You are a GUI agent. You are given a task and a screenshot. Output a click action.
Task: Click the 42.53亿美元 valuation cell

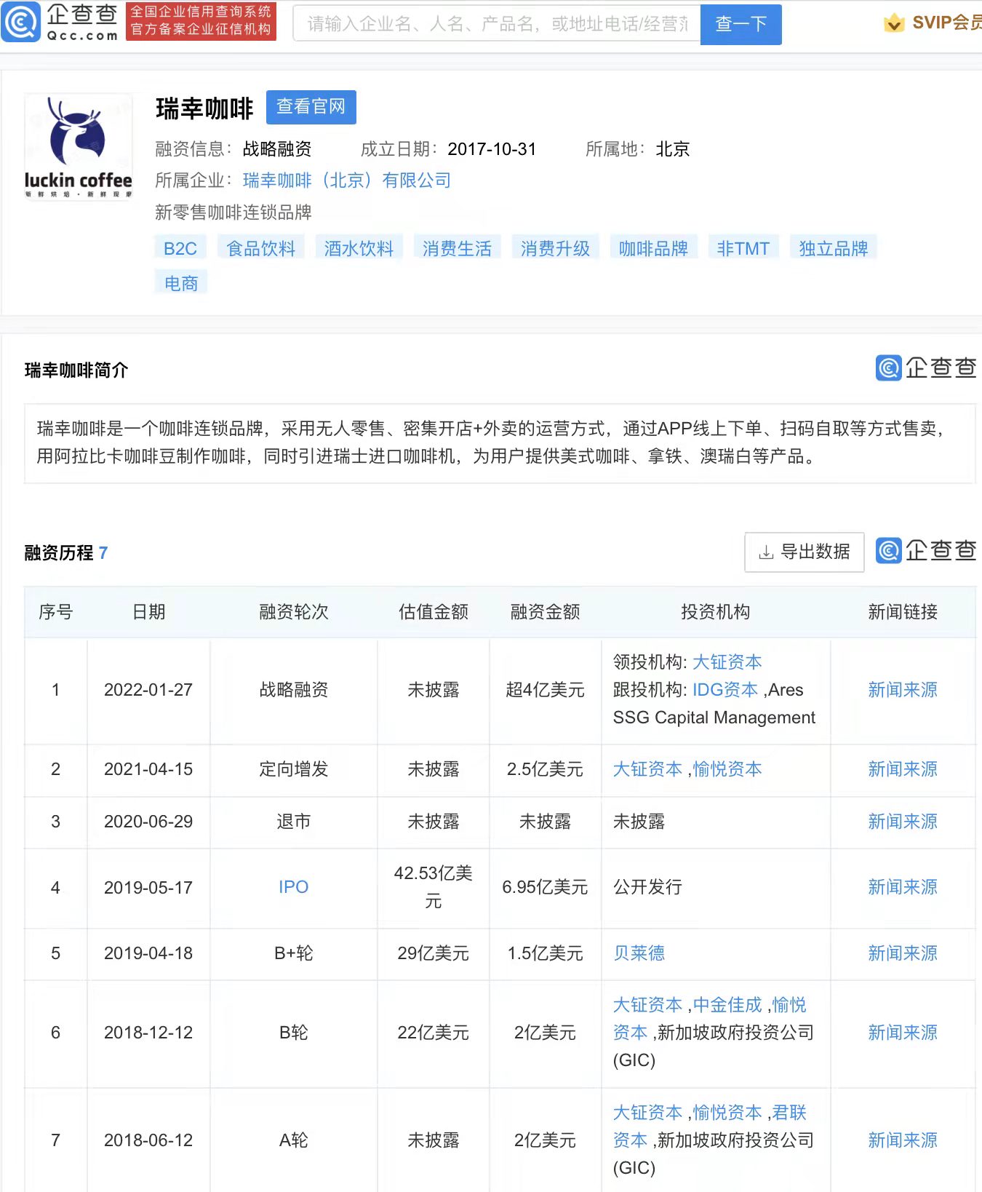(x=434, y=887)
